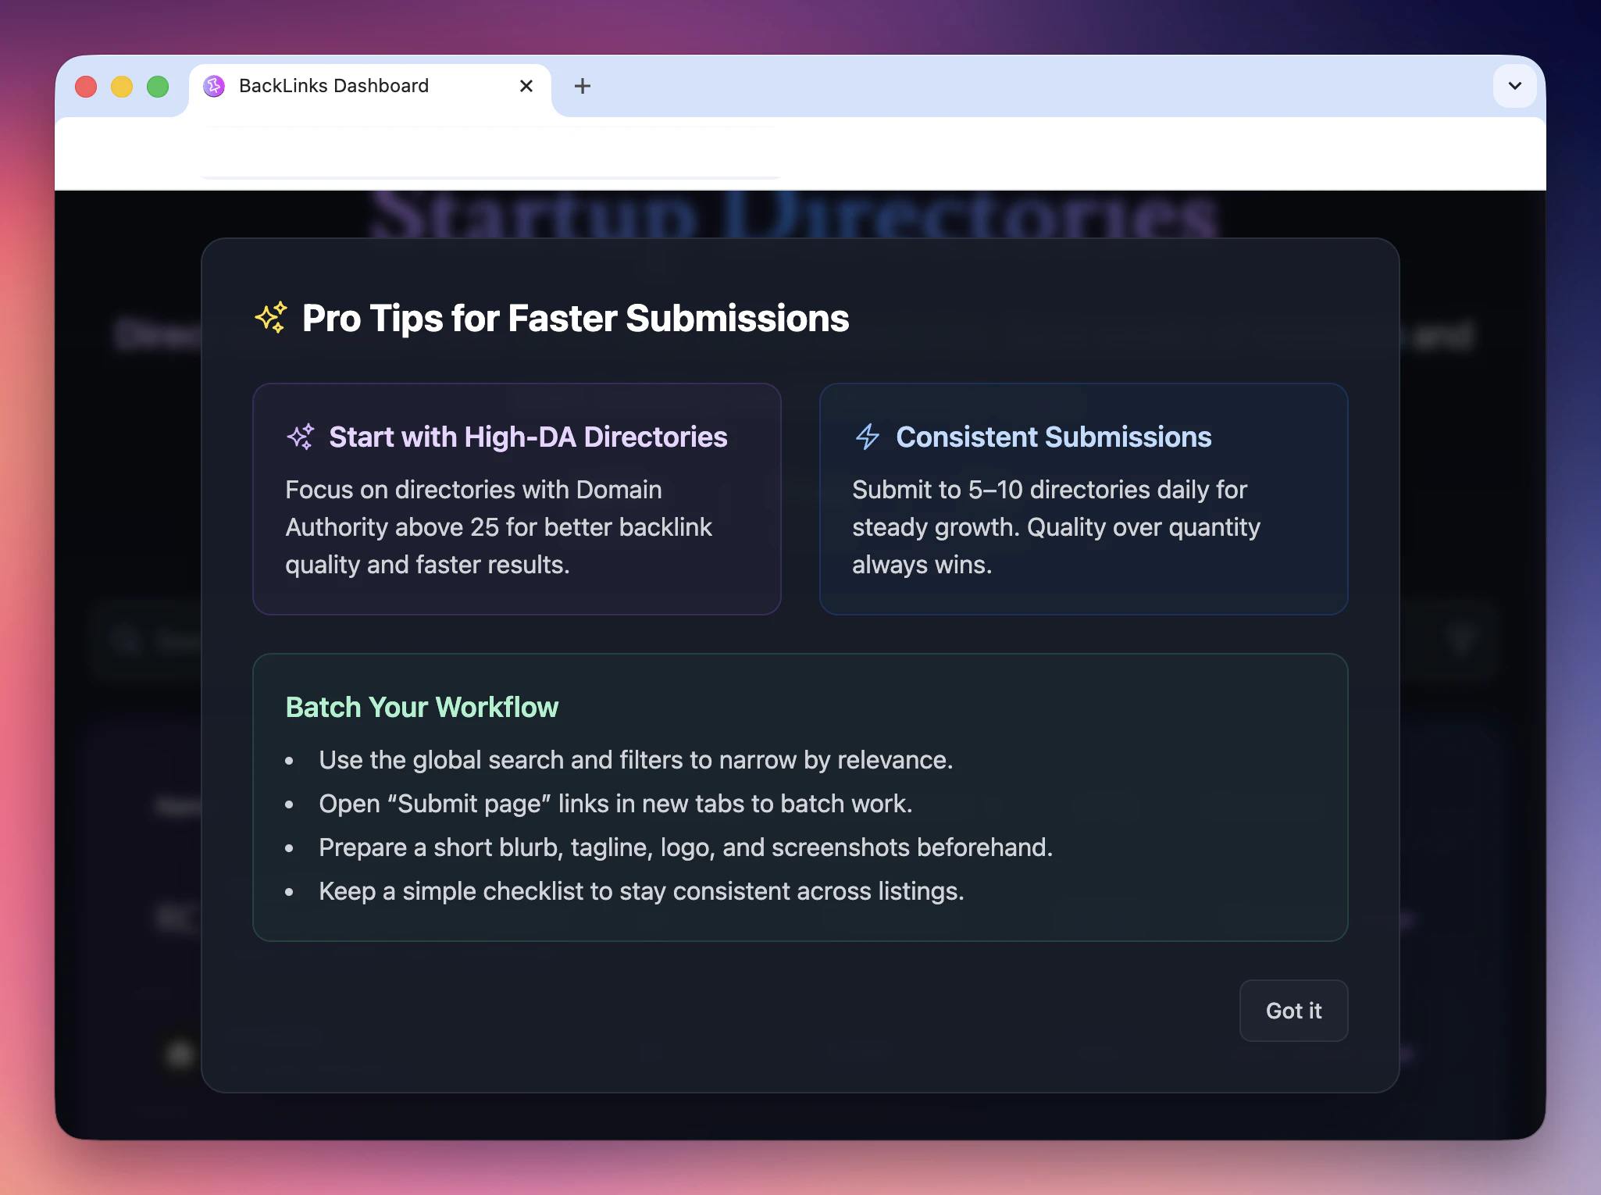1601x1195 pixels.
Task: Dismiss the tips with Got it
Action: [1293, 1010]
